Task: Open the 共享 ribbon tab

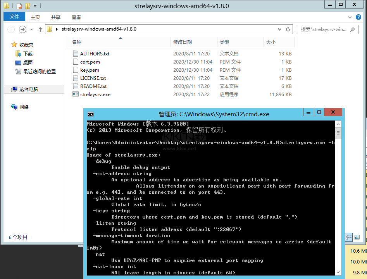Action: 56,17
